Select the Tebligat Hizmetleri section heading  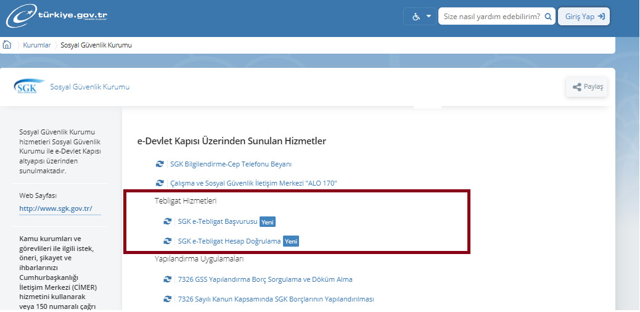coord(186,201)
